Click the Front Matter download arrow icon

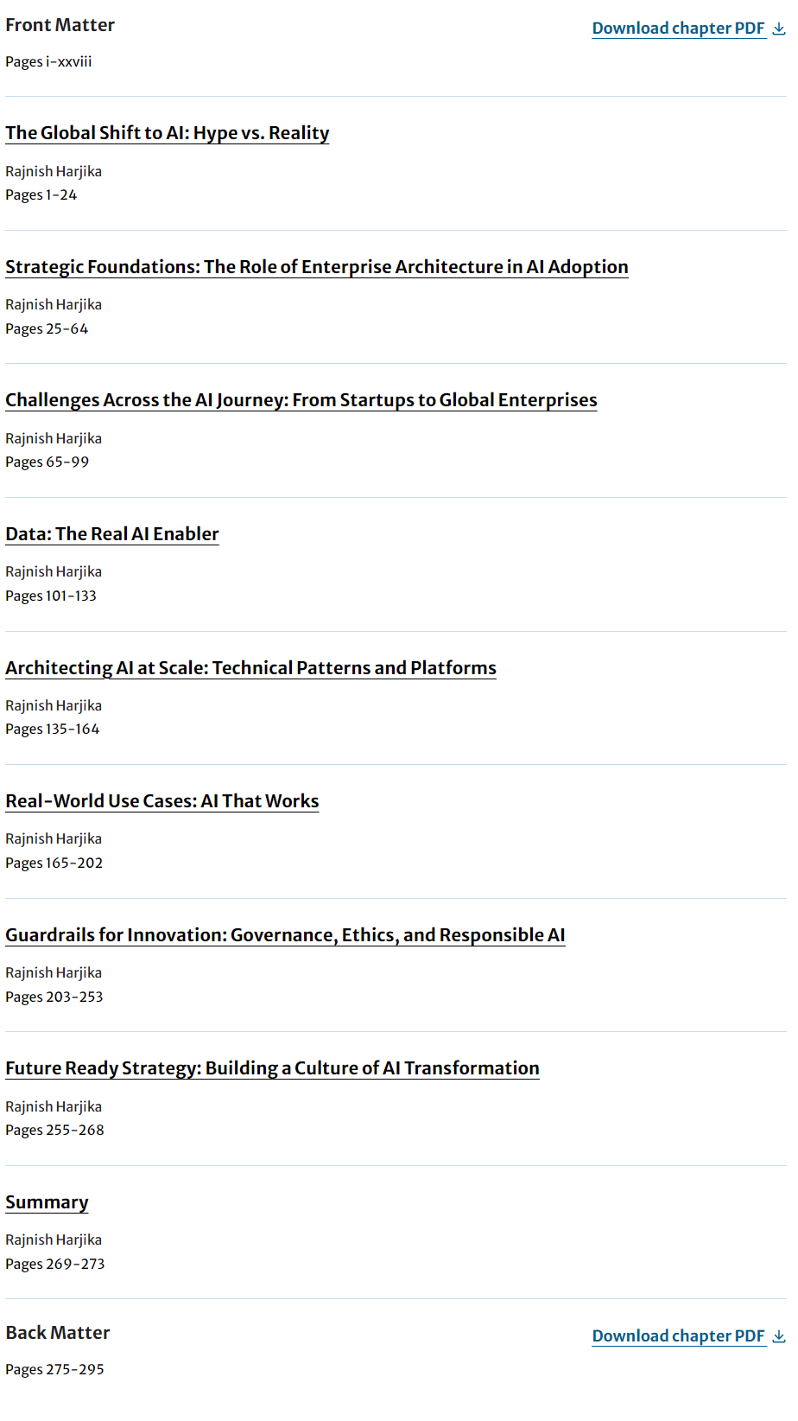tap(779, 29)
